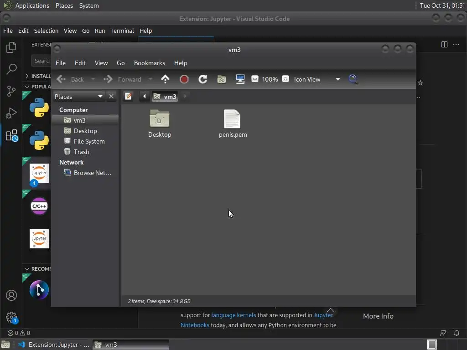
Task: Open View menu in vm3 window
Action: [101, 63]
